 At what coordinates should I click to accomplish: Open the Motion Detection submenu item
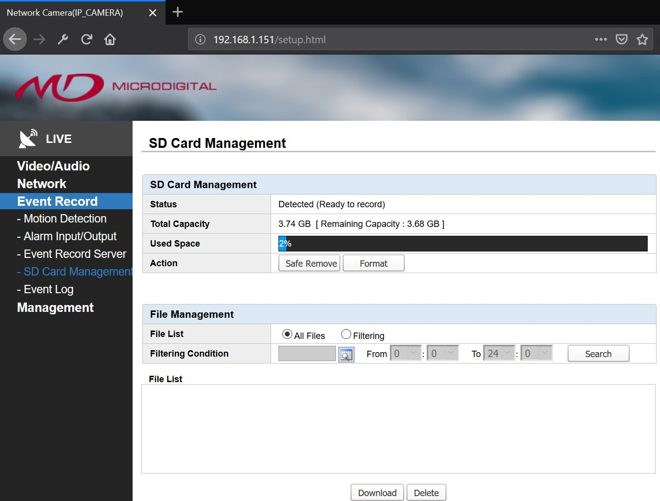pyautogui.click(x=62, y=219)
